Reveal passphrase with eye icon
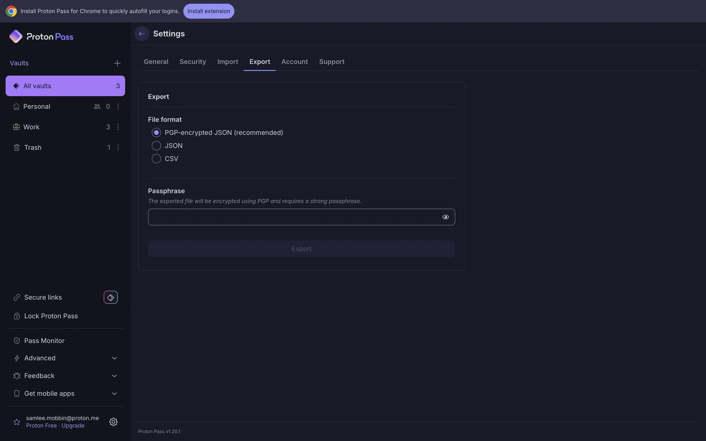The height and width of the screenshot is (441, 706). tap(445, 217)
